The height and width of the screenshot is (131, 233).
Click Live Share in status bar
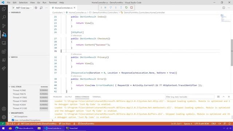pos(65,124)
